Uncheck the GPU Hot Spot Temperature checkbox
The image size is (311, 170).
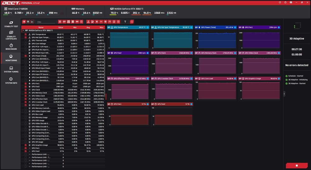click(26, 37)
